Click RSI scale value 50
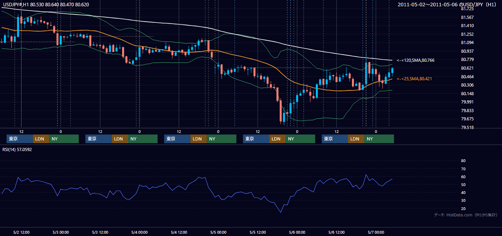Image resolution: width=502 pixels, height=236 pixels. [463, 184]
